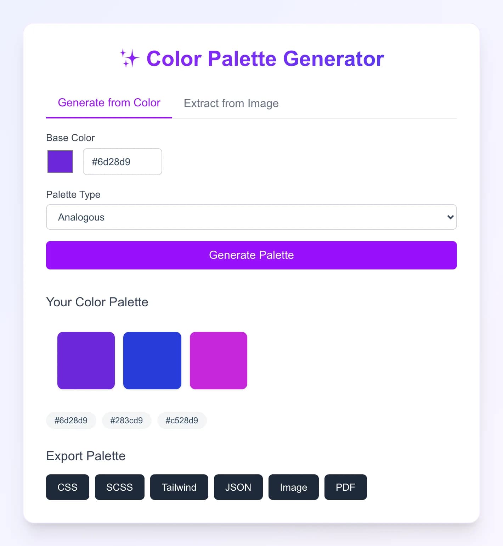Export palette as Image
The height and width of the screenshot is (546, 503).
click(x=294, y=487)
